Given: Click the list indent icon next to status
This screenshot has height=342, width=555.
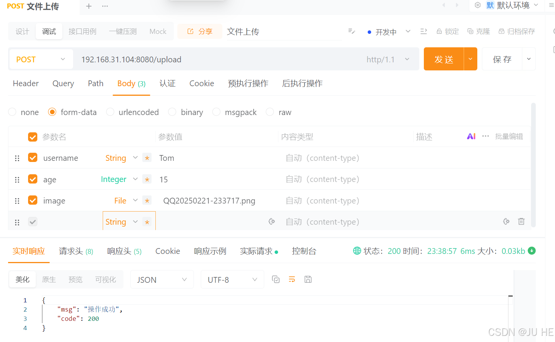Looking at the screenshot, I should click(x=423, y=31).
